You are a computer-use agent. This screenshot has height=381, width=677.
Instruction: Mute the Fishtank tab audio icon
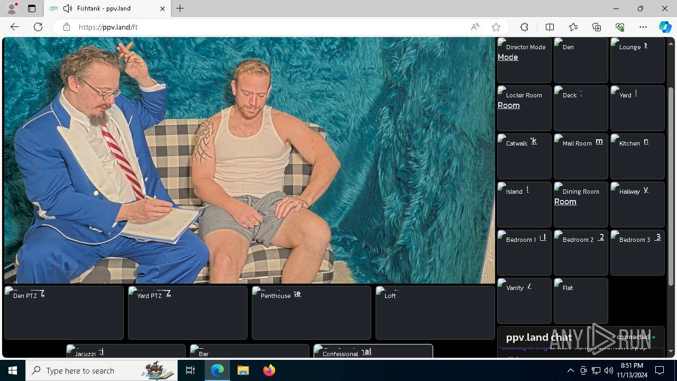[67, 8]
